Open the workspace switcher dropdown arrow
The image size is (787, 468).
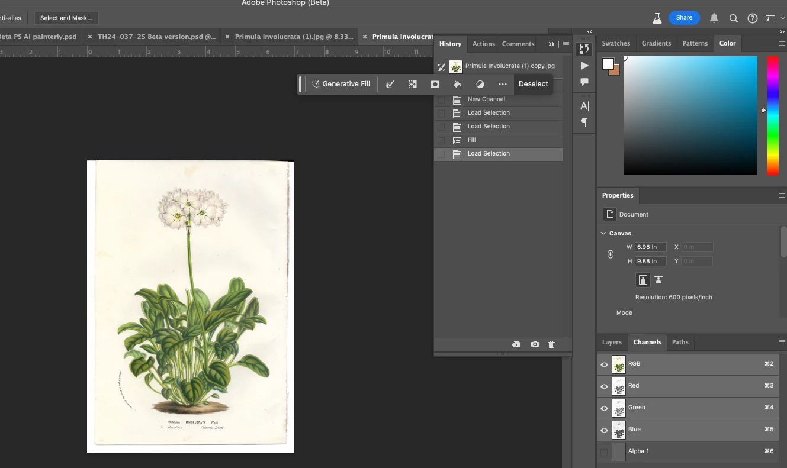[783, 18]
